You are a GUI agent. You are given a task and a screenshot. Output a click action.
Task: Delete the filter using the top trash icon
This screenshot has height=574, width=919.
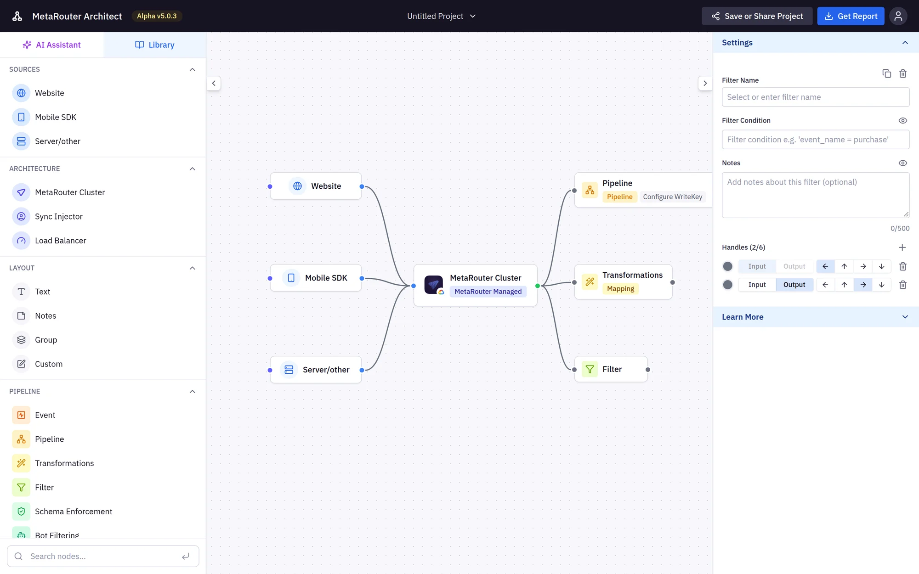[903, 73]
